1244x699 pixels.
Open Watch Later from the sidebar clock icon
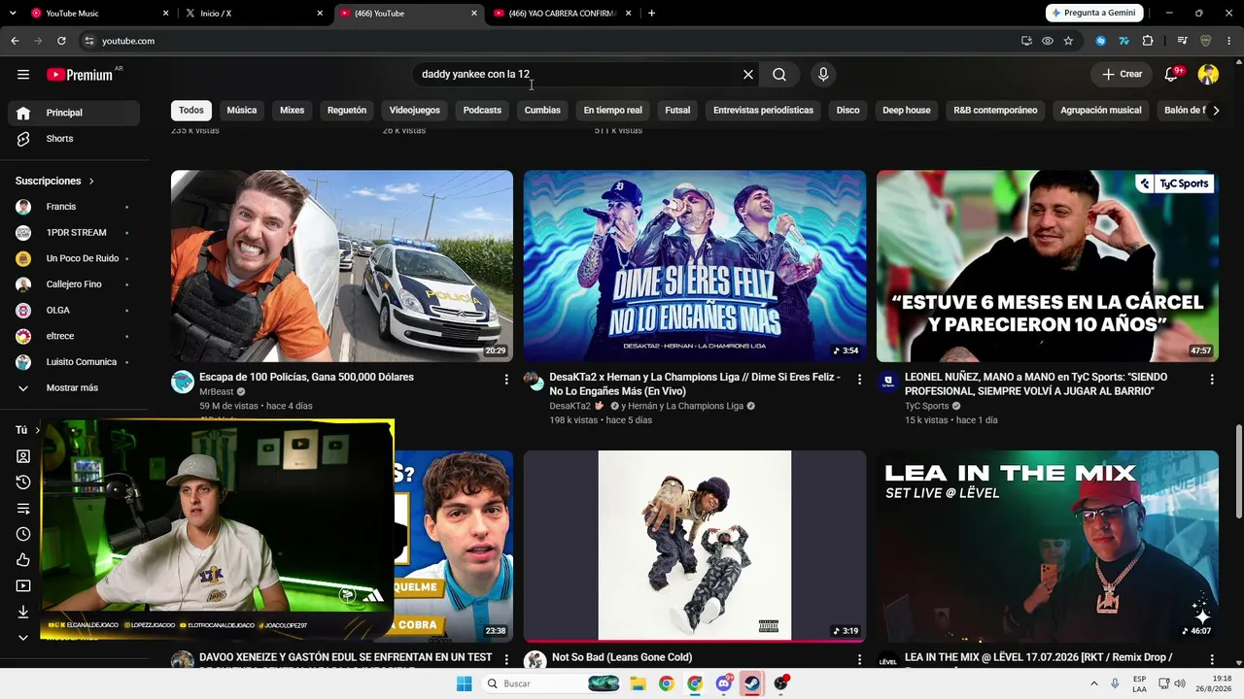coord(23,534)
